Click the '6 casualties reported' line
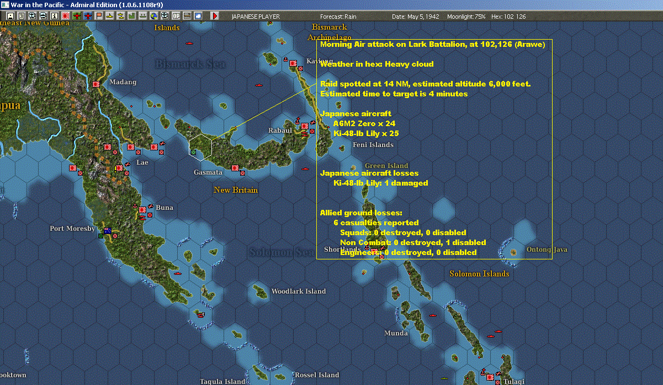Viewport: 663px width, 385px height. click(376, 223)
